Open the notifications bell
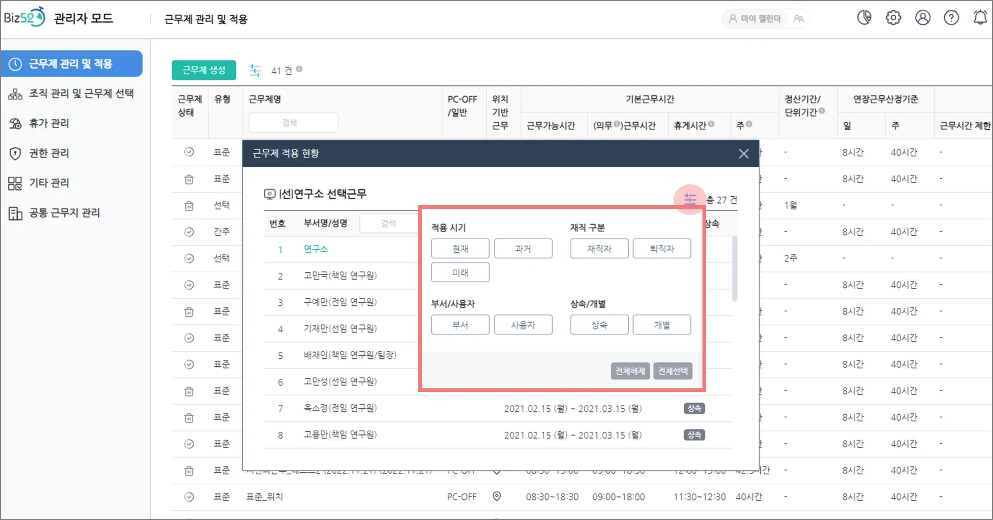Screen dimensions: 993x520 click(x=980, y=18)
